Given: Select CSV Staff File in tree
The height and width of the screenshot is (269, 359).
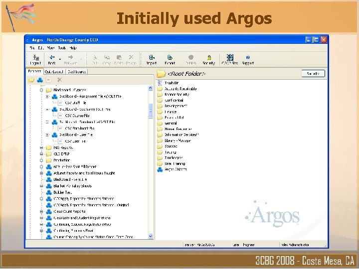Looking at the screenshot, I should [x=76, y=103].
